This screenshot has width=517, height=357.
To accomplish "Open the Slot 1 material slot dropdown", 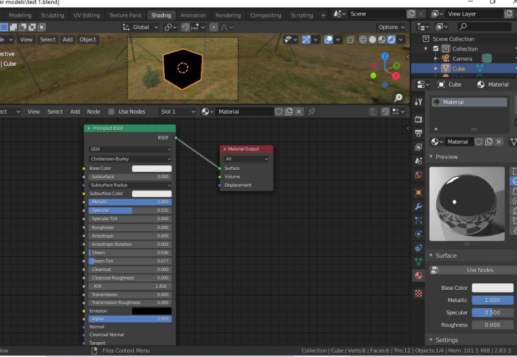I will (178, 112).
